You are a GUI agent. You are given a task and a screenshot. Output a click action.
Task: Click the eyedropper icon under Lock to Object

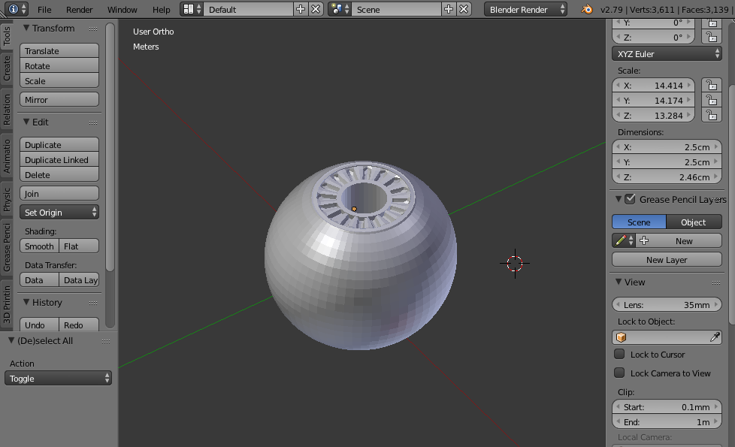point(713,337)
